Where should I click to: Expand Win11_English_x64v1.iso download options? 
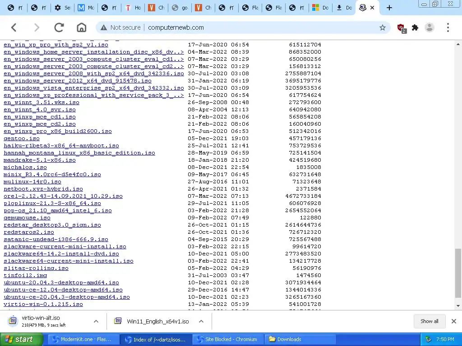click(x=201, y=321)
